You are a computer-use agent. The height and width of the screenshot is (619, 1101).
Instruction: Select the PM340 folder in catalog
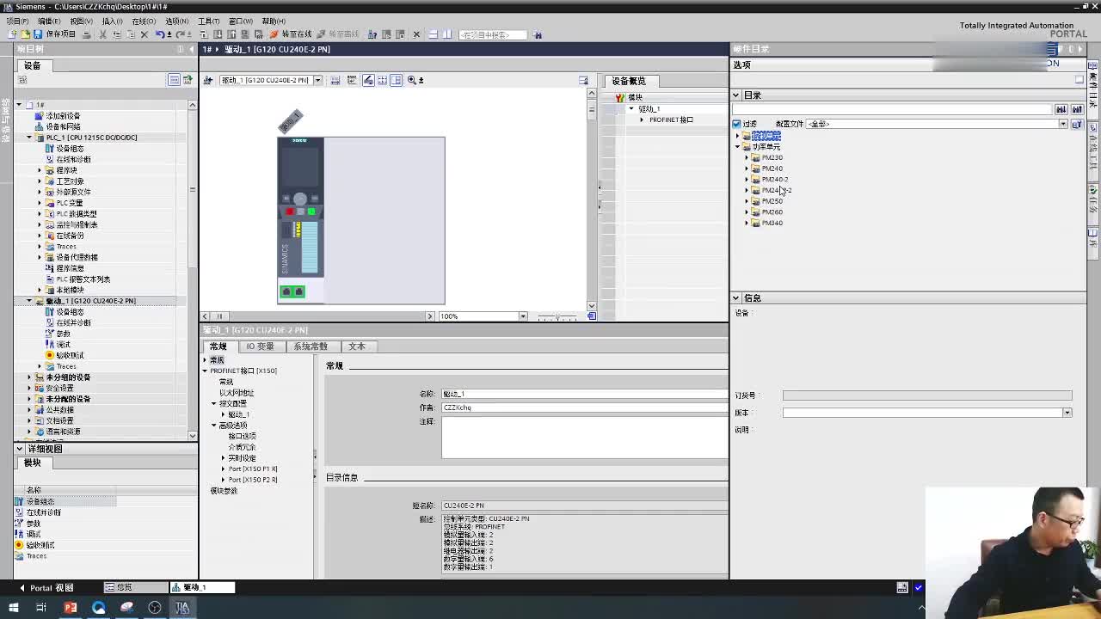tap(772, 223)
